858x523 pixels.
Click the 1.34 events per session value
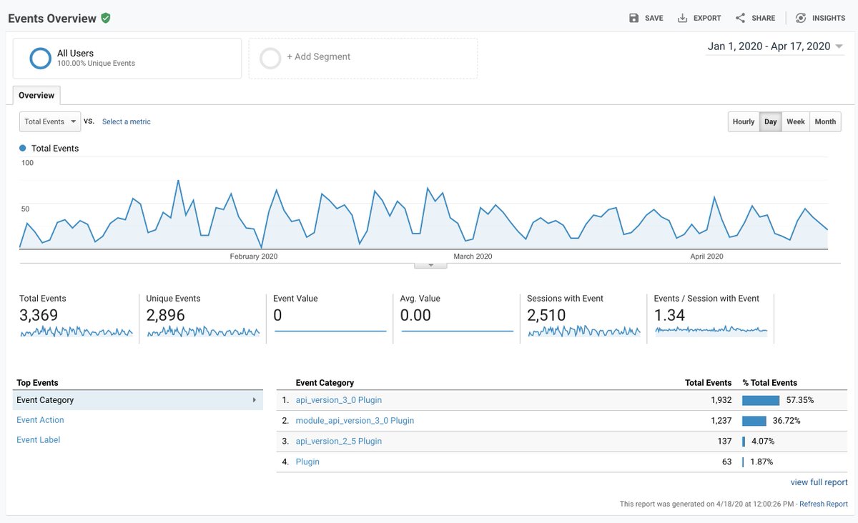(x=669, y=315)
